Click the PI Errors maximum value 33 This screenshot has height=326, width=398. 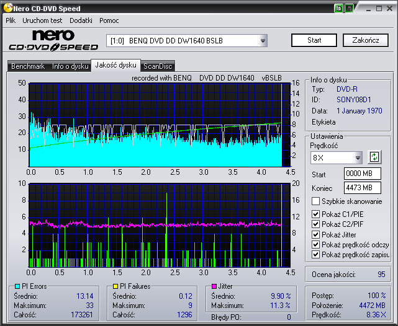tap(89, 306)
